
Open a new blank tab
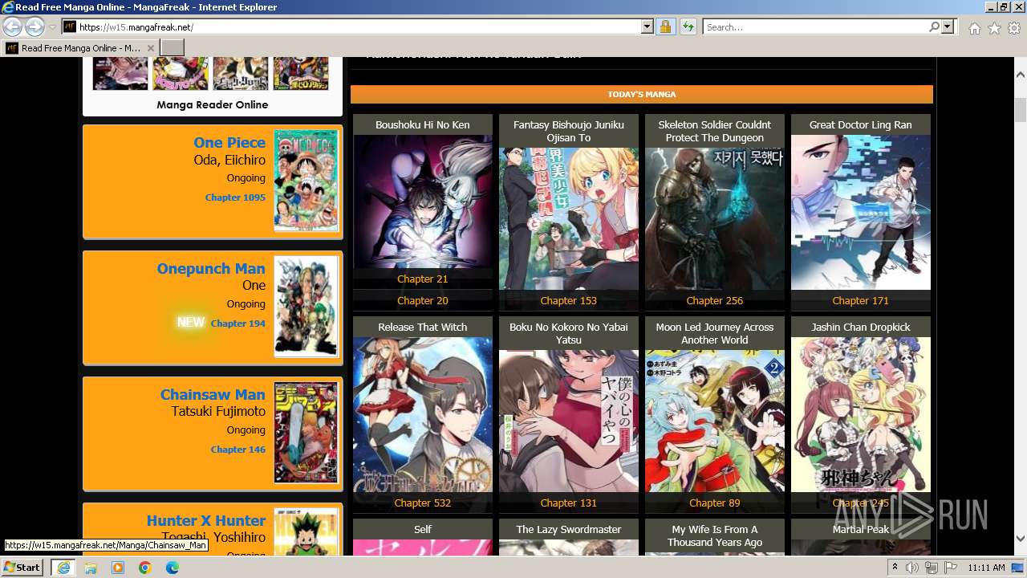pos(173,48)
